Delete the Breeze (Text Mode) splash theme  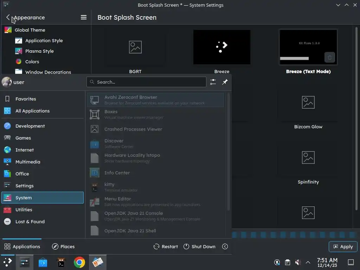tap(330, 57)
